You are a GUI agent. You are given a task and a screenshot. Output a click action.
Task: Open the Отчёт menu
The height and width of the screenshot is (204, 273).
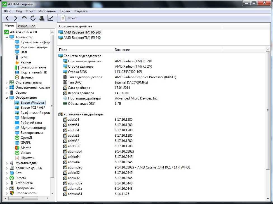click(30, 11)
